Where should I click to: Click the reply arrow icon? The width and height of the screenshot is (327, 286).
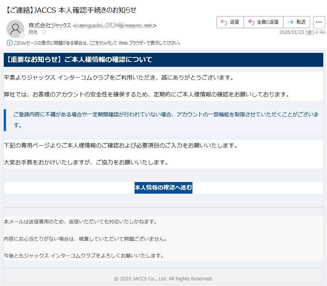click(x=224, y=22)
